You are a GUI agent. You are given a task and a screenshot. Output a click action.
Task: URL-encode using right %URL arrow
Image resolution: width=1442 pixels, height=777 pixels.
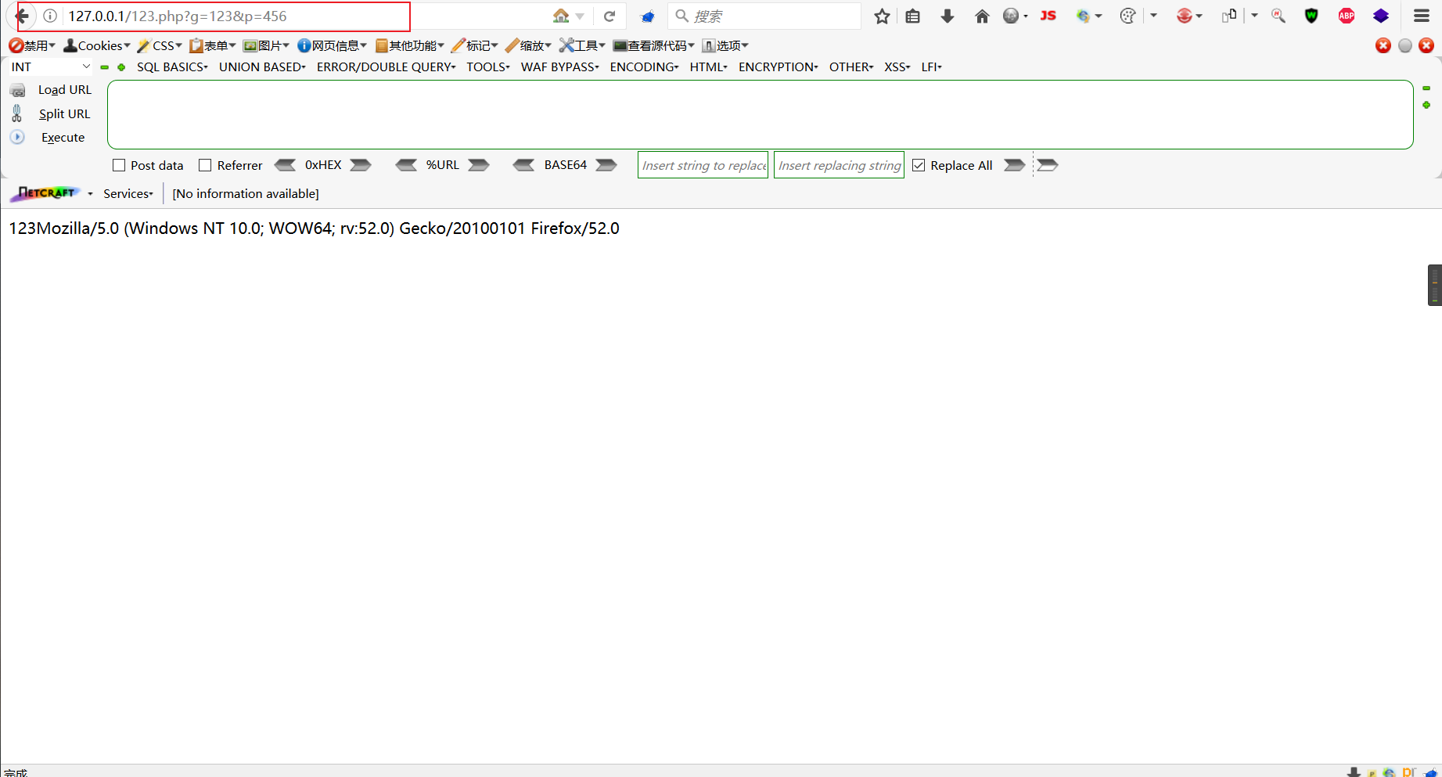479,165
